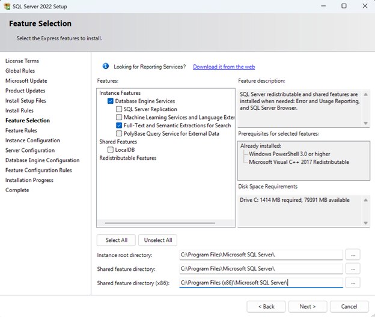375x317 pixels.
Task: Select License Terms step in sidebar
Action: tap(22, 61)
